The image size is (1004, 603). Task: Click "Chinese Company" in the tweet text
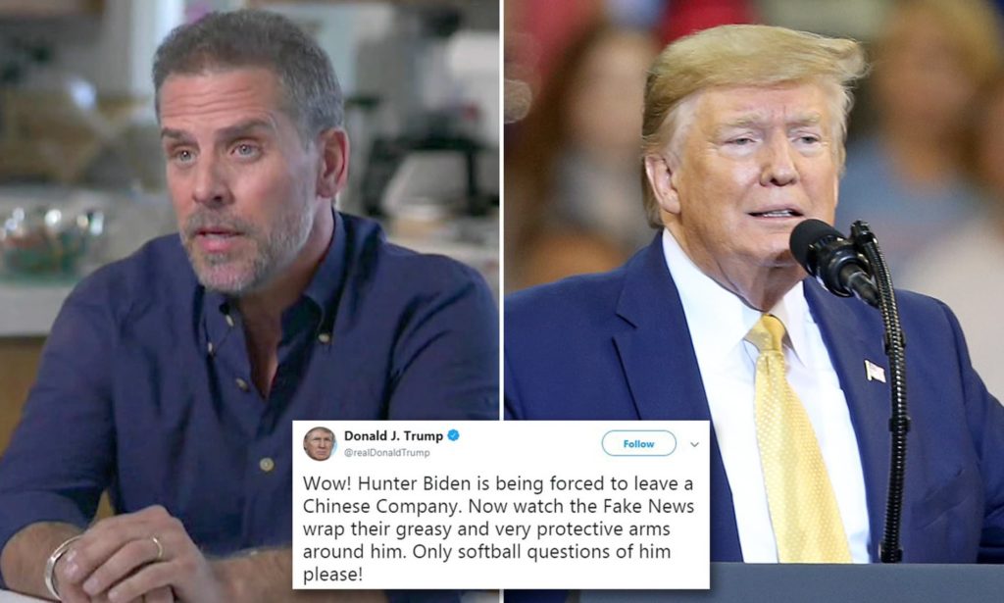(x=381, y=506)
